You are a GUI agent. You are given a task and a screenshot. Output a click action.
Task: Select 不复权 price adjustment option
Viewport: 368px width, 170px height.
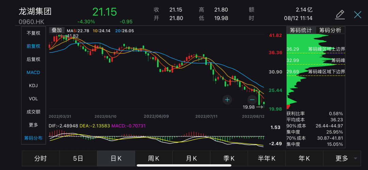click(33, 33)
